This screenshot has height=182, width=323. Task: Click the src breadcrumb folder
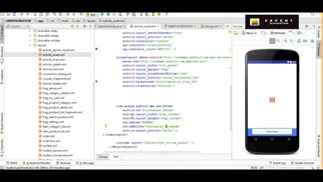click(50, 21)
